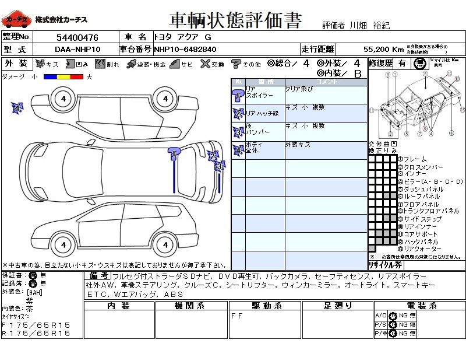Click the odometer icon next to 修復歴 有
466x350 pixels.
coord(419,64)
